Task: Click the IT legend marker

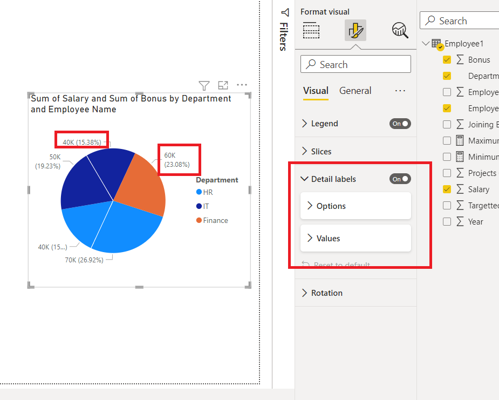Action: pyautogui.click(x=199, y=206)
